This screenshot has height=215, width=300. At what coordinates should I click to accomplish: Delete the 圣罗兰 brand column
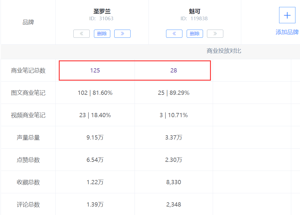click(x=102, y=34)
